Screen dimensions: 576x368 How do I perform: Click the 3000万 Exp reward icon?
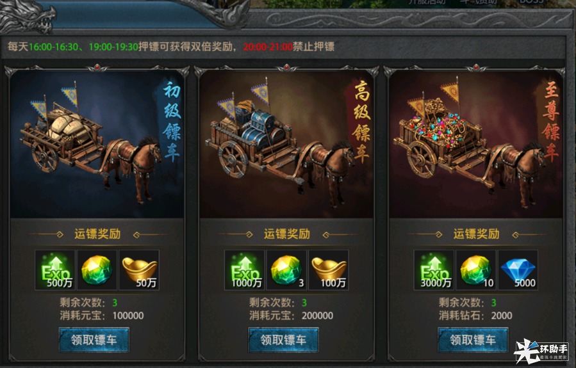coord(434,270)
